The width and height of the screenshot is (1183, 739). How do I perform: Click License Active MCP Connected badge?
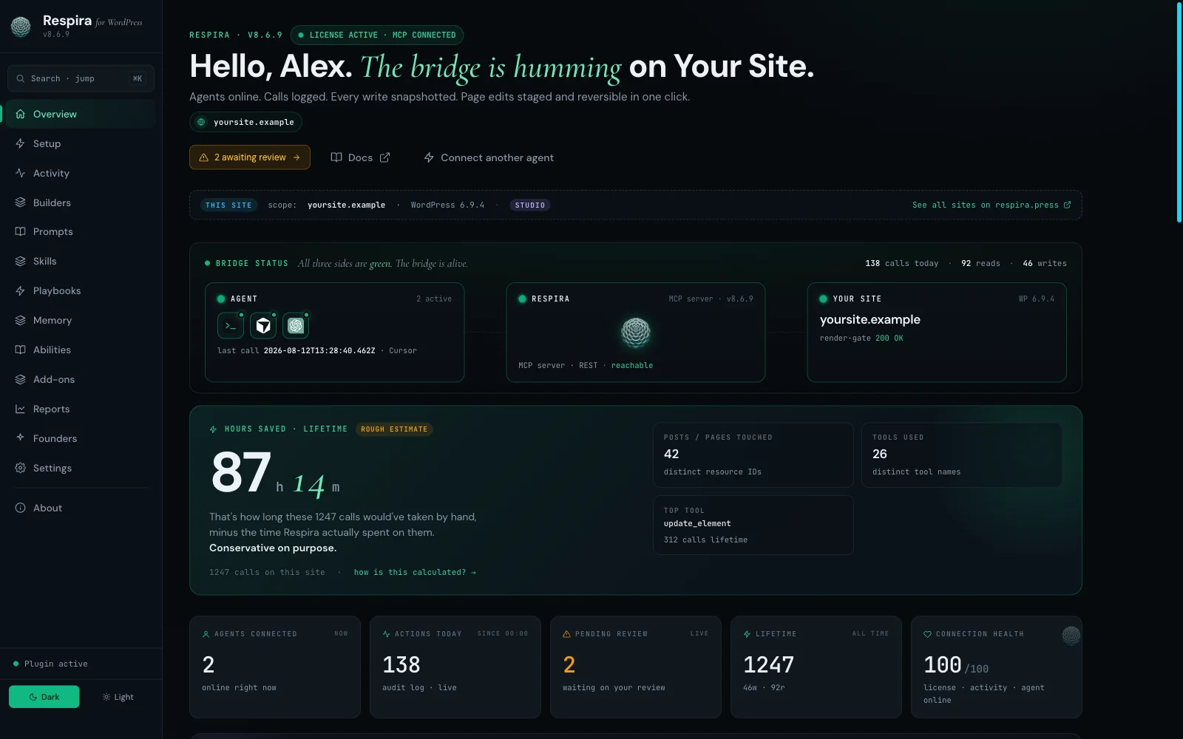click(x=377, y=35)
